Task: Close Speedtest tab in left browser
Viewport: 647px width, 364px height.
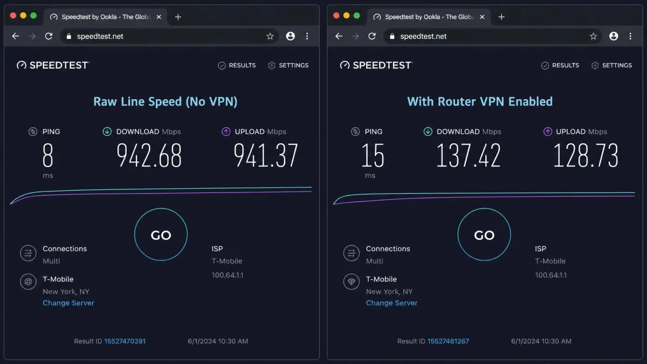Action: 159,17
